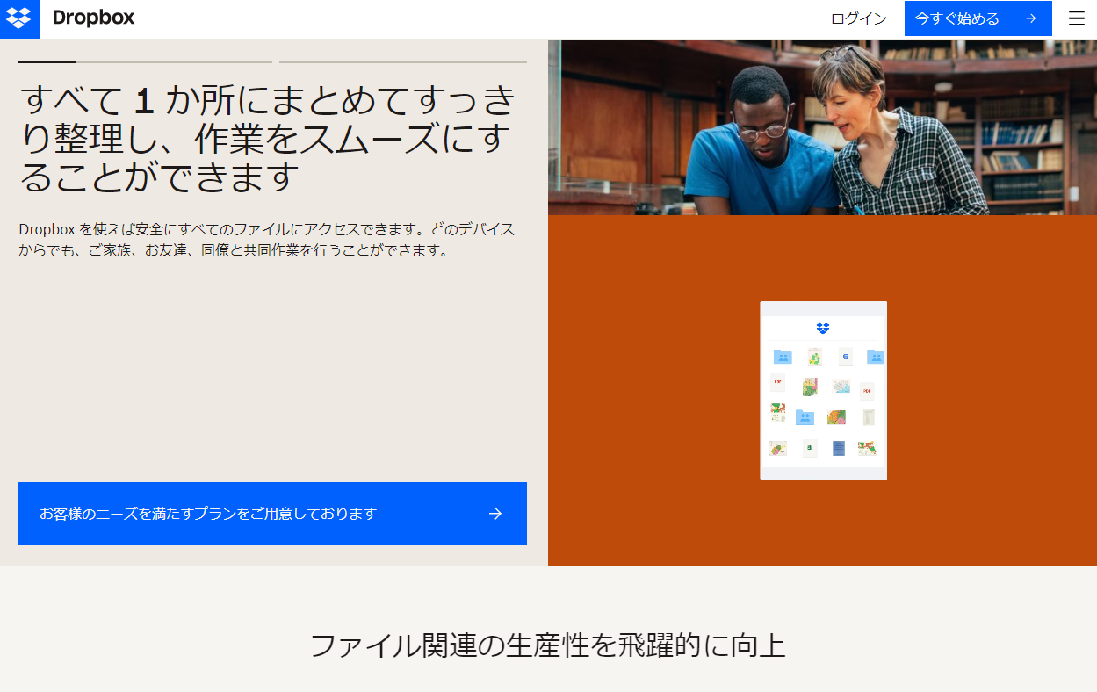The width and height of the screenshot is (1097, 692).
Task: Open the shared folder icon in the third row
Action: click(x=805, y=418)
